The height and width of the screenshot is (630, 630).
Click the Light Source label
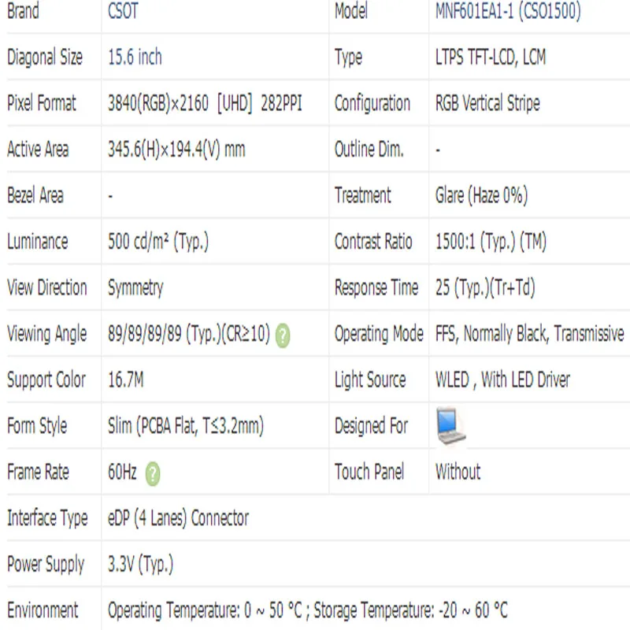click(370, 380)
